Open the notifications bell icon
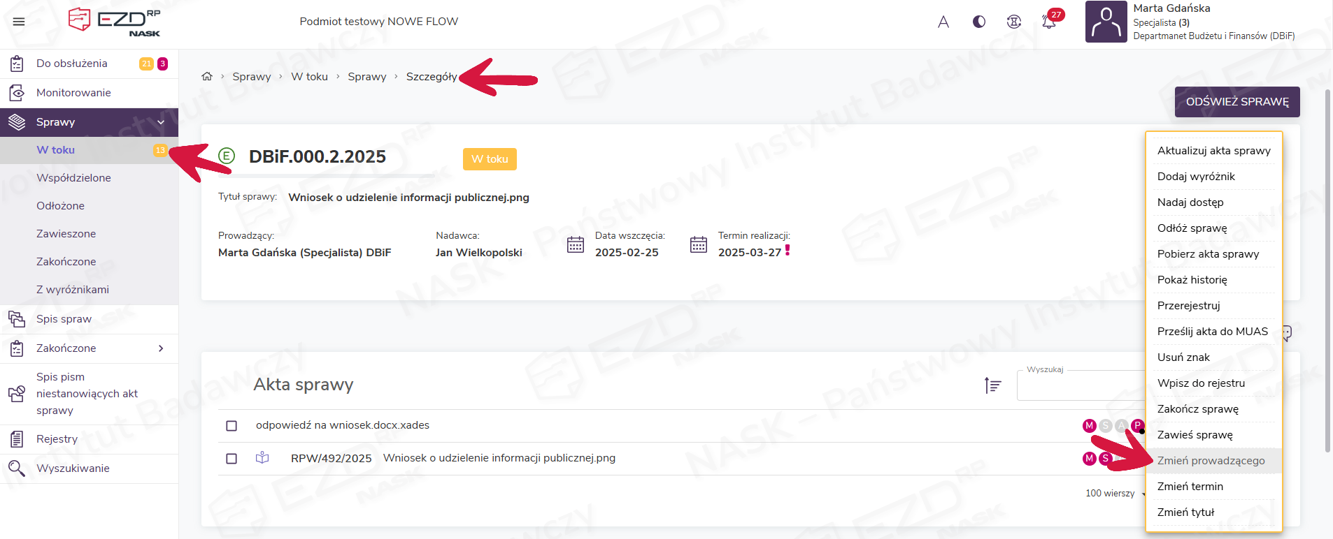This screenshot has width=1333, height=539. 1048,22
